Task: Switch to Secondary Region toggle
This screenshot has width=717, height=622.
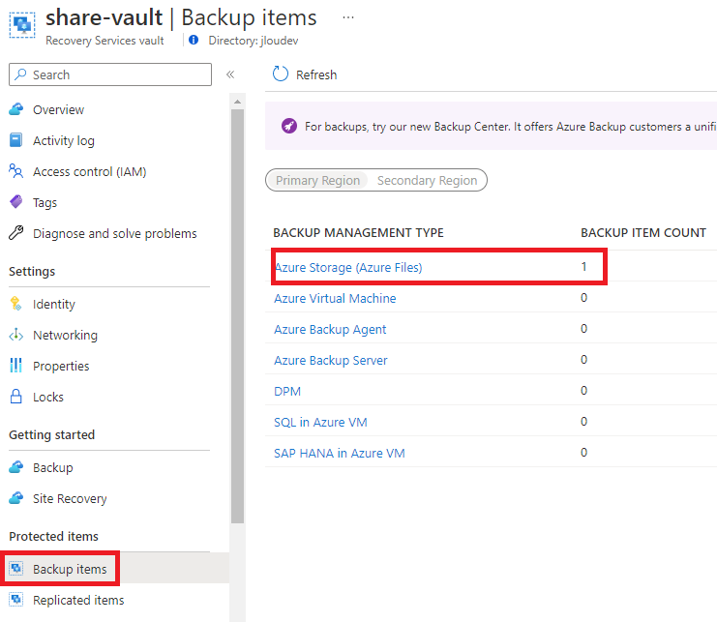Action: pos(427,181)
